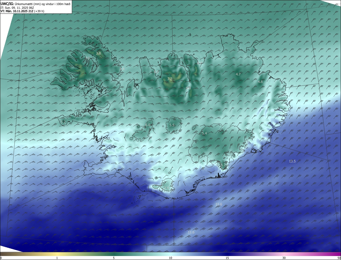Viewport: 341px width, 260px height.
Task: Click the 13.5 value label over the ocean
Action: pyautogui.click(x=292, y=161)
